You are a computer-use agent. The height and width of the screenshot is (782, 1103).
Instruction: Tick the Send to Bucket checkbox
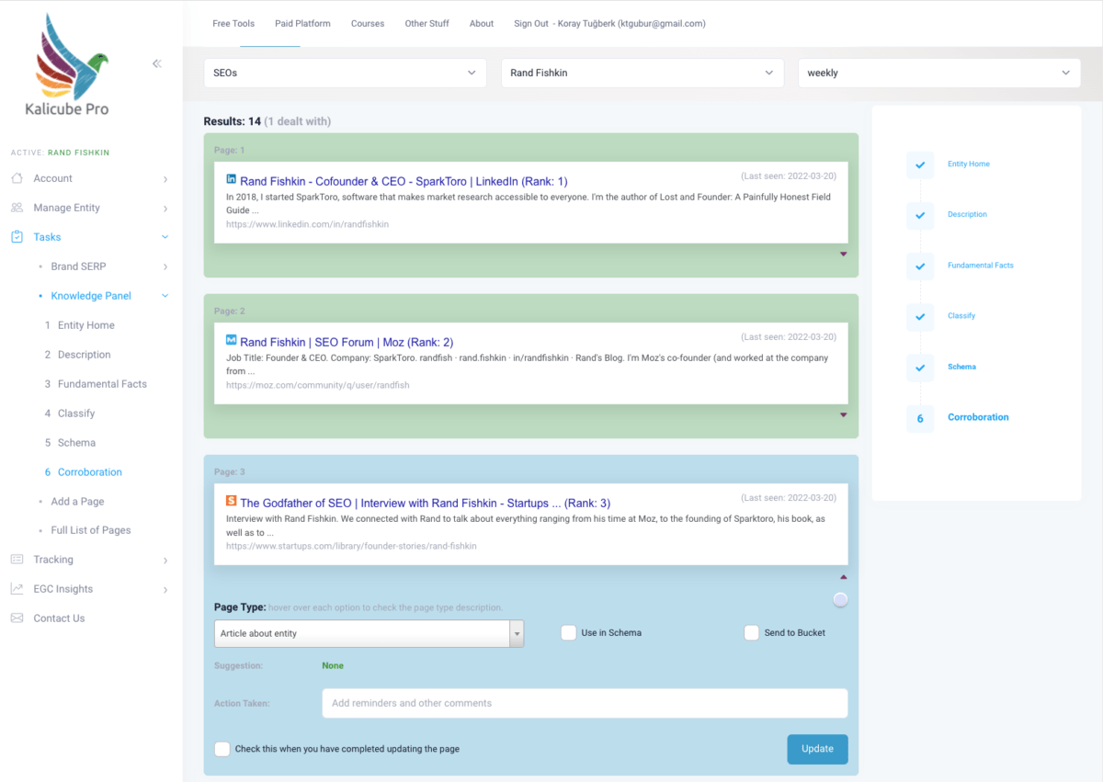tap(752, 632)
